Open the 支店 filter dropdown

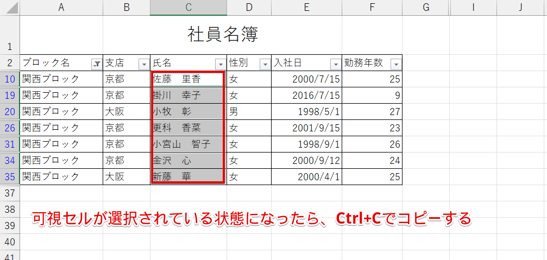click(x=144, y=64)
